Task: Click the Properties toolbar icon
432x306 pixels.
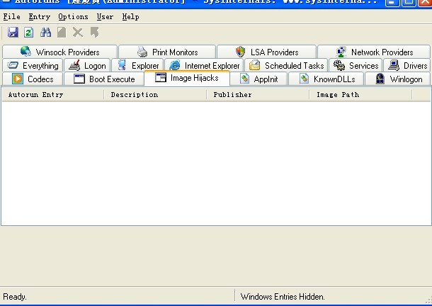Action: [x=62, y=33]
